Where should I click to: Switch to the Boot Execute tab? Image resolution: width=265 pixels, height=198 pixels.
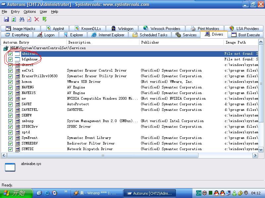click(x=245, y=35)
